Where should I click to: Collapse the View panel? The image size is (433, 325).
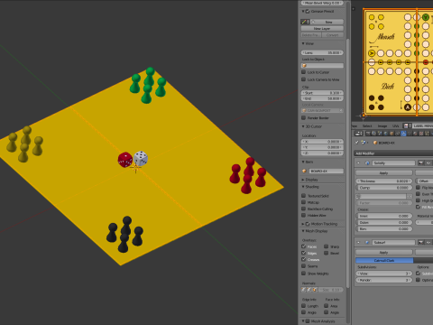[303, 43]
